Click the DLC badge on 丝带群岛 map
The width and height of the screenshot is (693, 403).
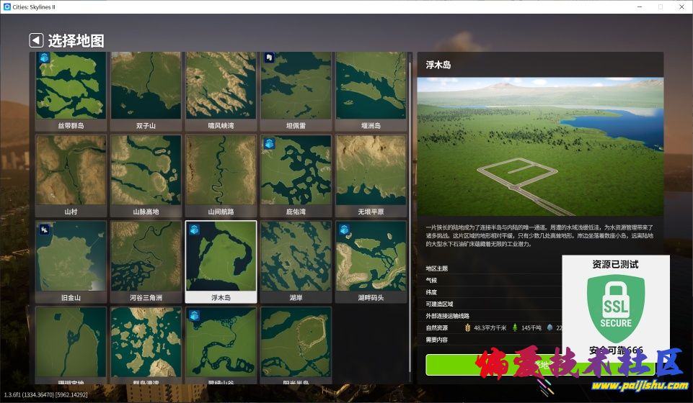point(44,58)
